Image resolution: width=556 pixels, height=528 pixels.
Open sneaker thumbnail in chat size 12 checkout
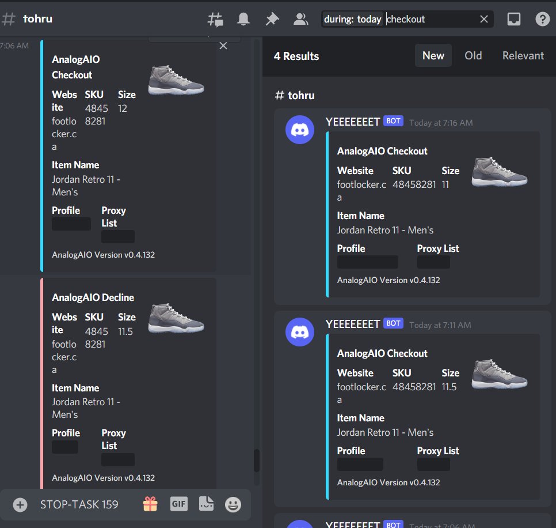176,80
